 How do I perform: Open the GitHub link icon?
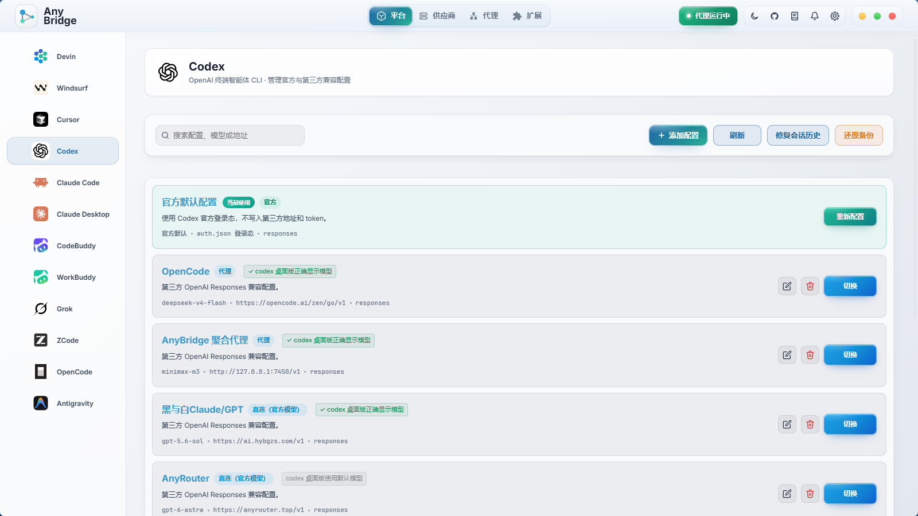click(x=775, y=16)
